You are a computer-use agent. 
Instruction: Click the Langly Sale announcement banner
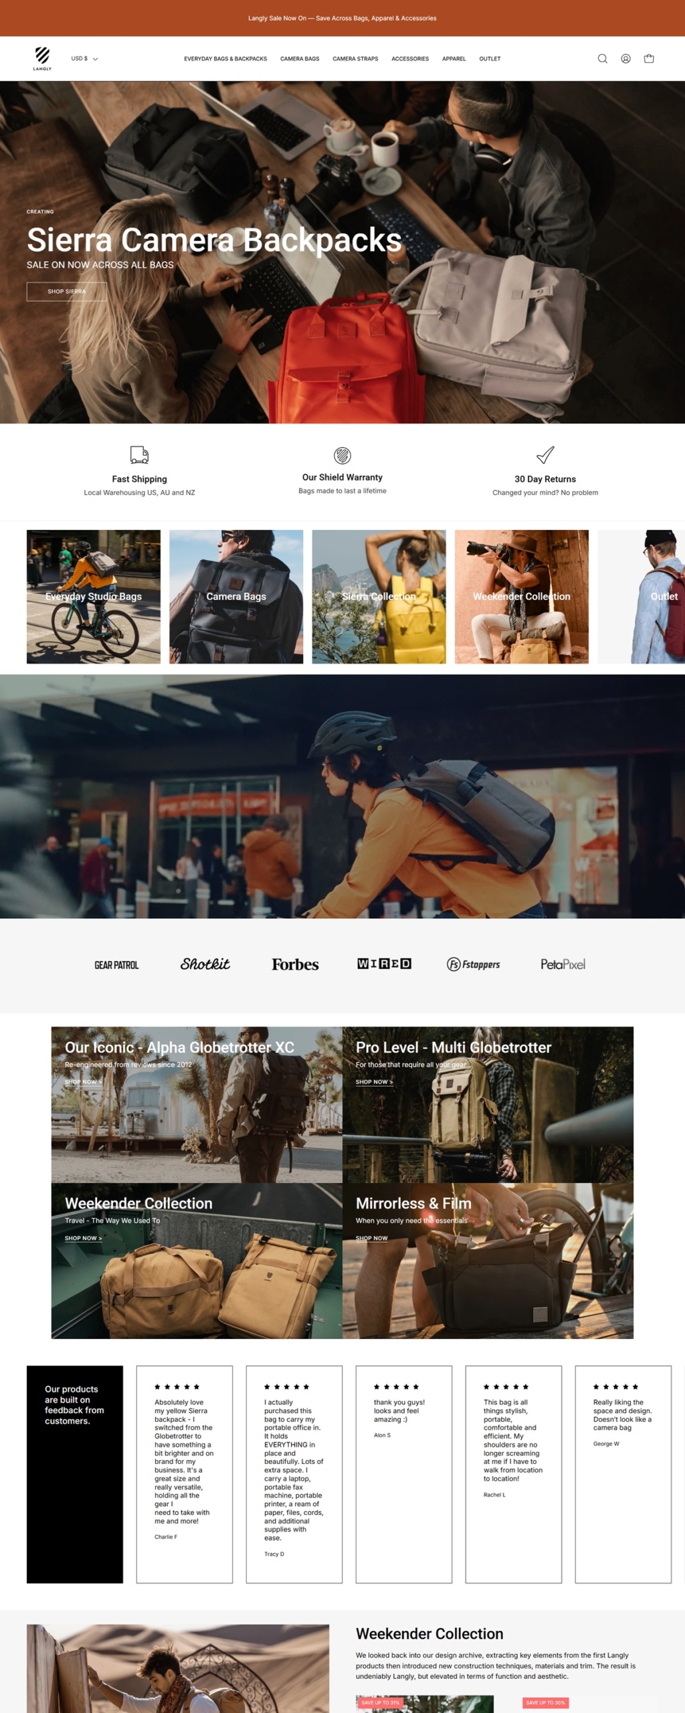(x=342, y=18)
